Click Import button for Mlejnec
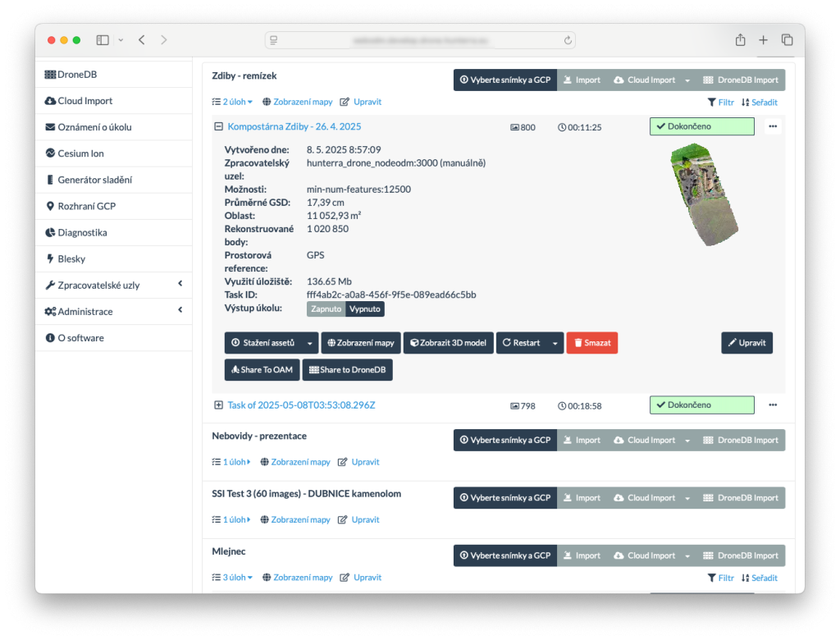 tap(582, 555)
